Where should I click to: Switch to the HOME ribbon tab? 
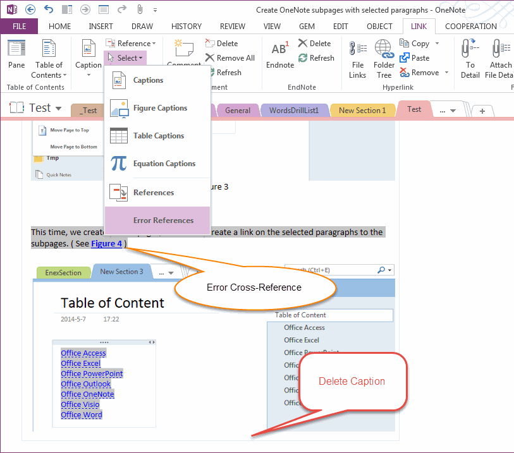tap(59, 26)
